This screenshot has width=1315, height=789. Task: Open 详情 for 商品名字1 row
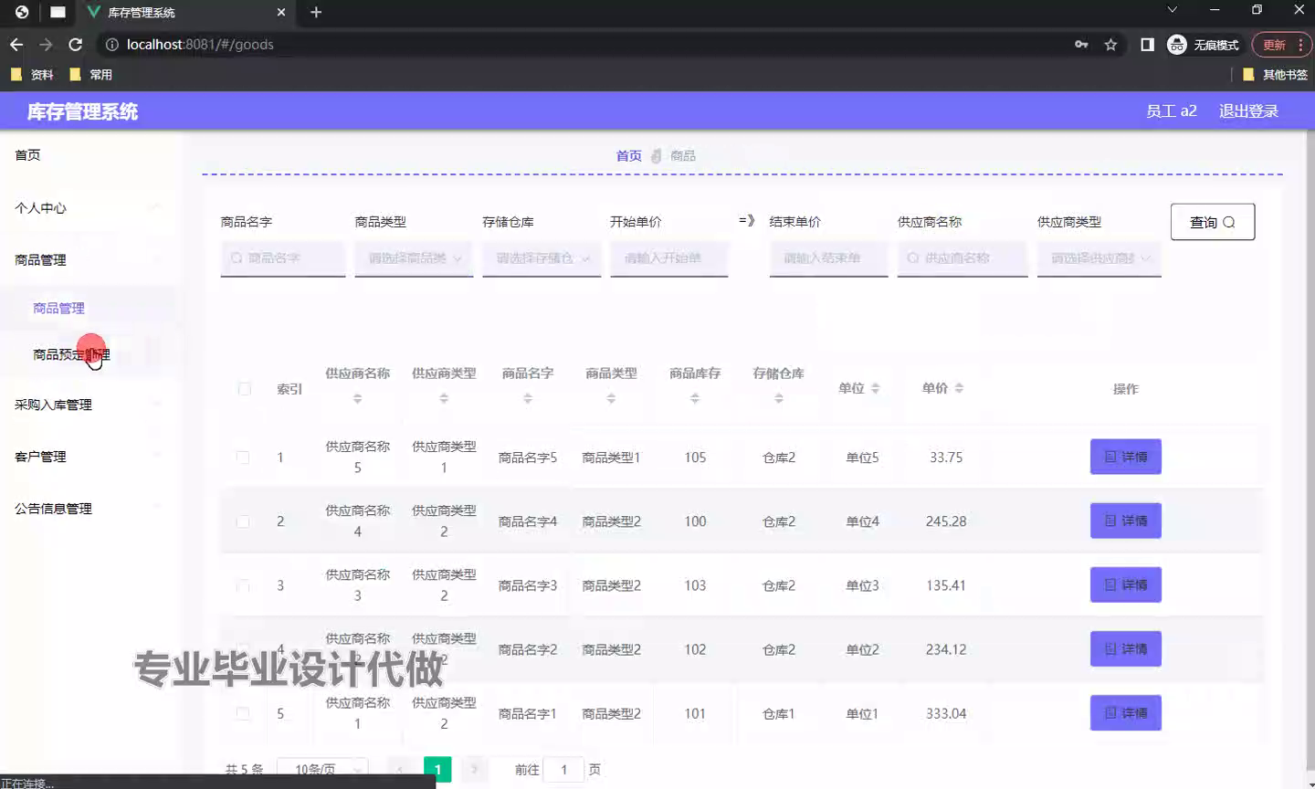click(x=1126, y=712)
